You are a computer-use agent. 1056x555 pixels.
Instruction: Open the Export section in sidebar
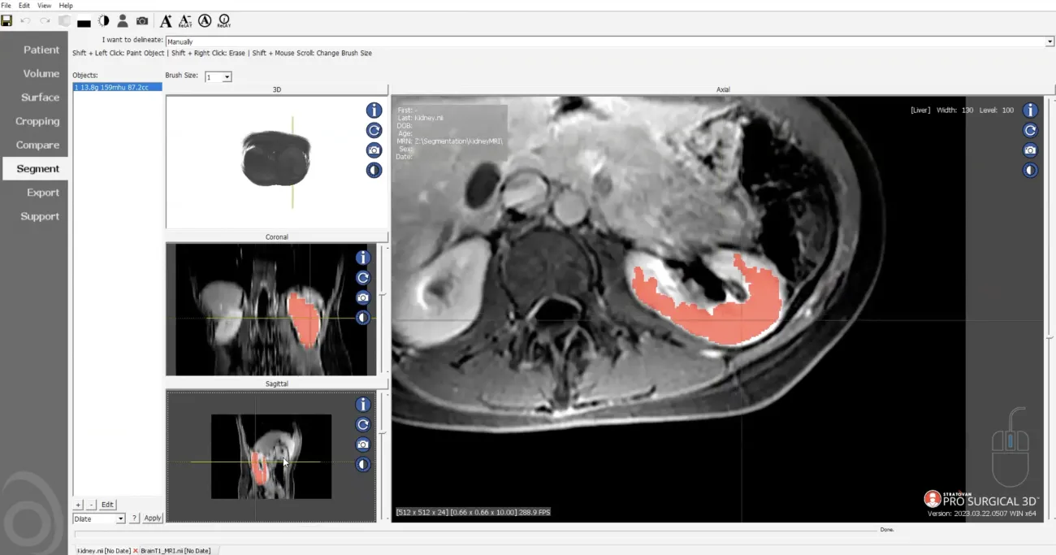pos(42,193)
